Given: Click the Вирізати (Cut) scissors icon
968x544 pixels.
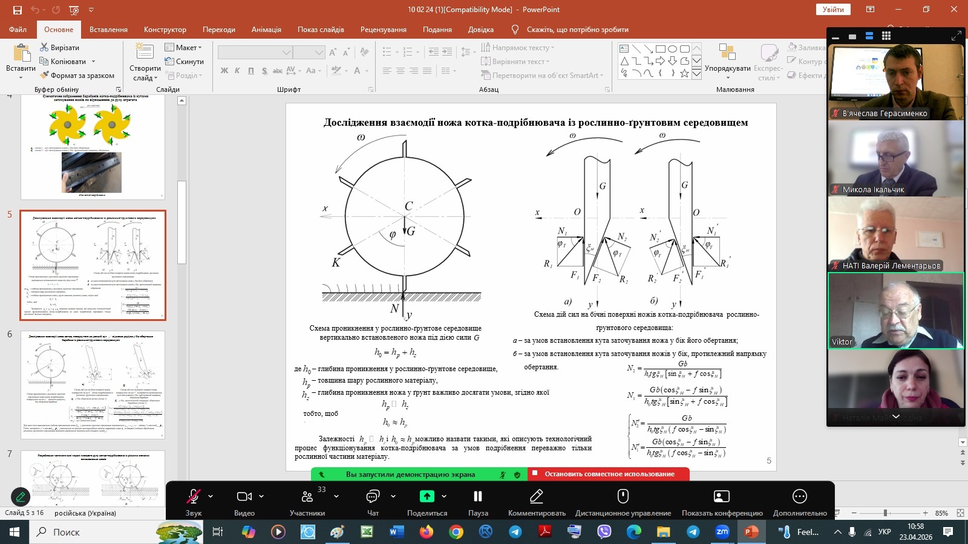Looking at the screenshot, I should click(44, 47).
